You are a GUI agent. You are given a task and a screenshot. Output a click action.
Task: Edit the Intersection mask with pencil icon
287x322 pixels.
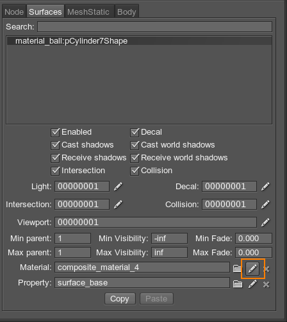[118, 205]
